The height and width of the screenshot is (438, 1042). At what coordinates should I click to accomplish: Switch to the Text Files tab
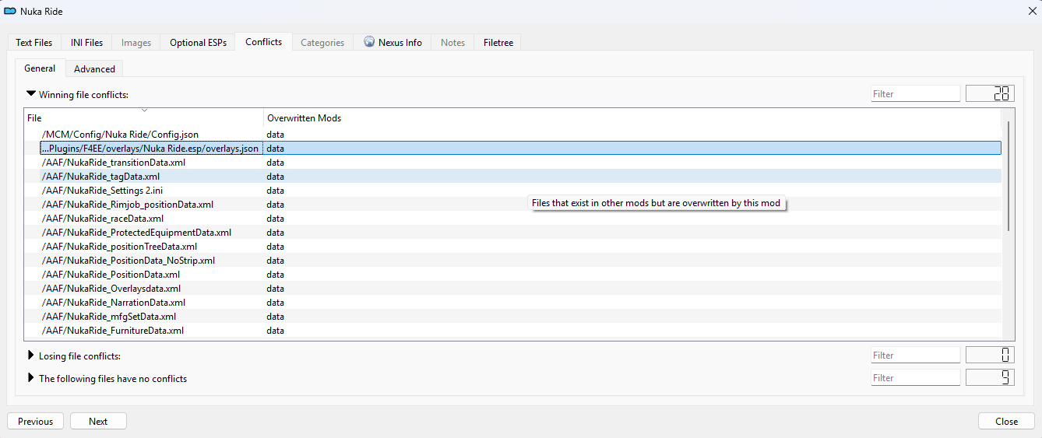pos(34,43)
